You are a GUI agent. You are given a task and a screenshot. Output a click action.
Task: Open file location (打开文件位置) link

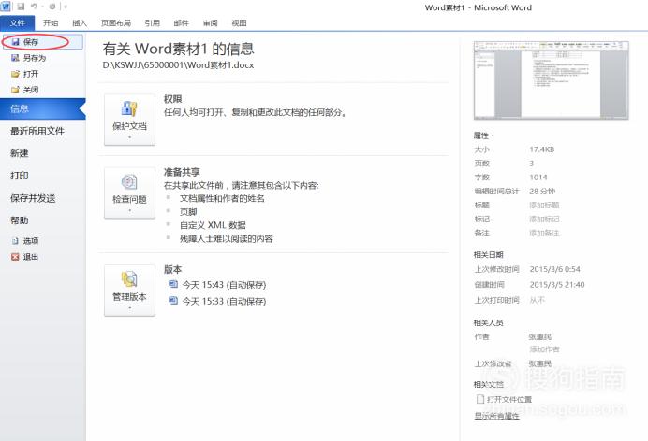click(x=504, y=399)
